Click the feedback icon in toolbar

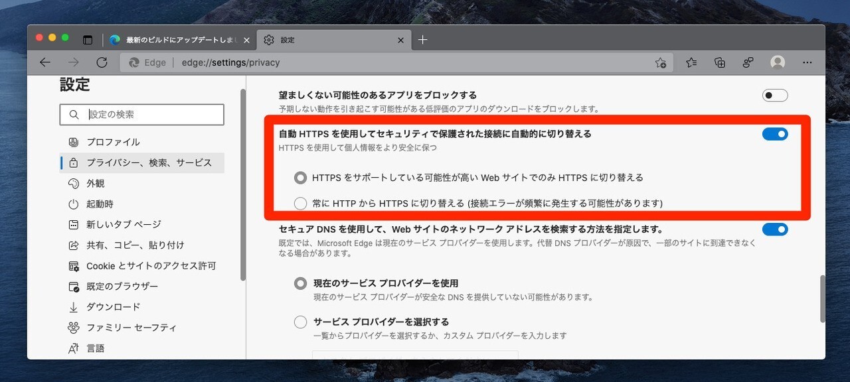point(748,62)
